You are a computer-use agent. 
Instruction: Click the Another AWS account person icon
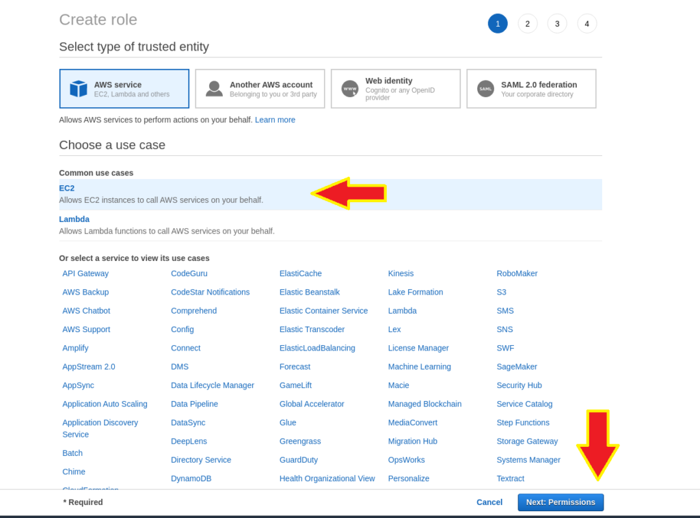(x=215, y=89)
